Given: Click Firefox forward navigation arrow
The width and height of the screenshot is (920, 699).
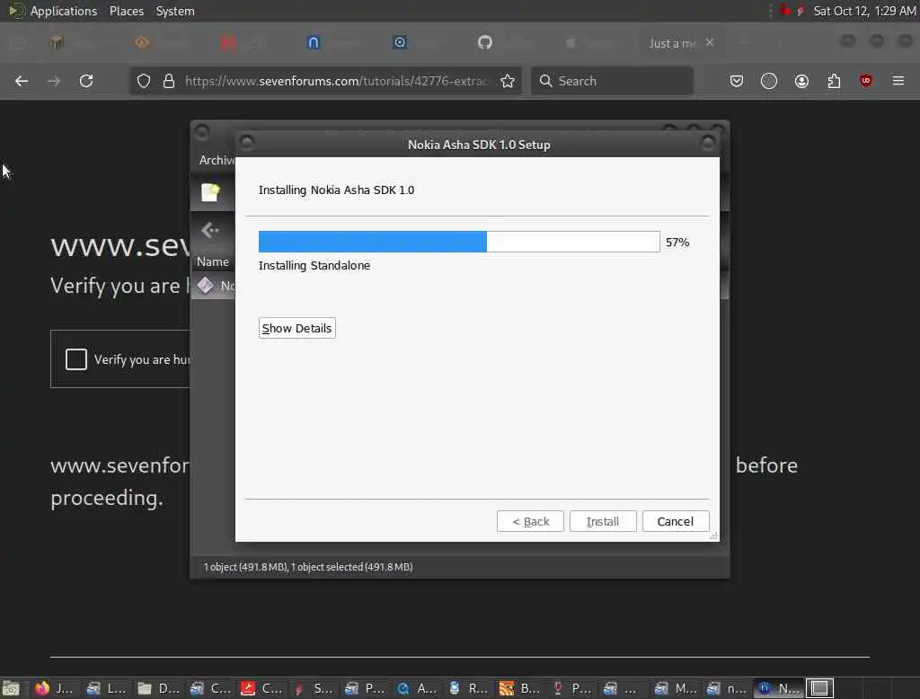Looking at the screenshot, I should pos(54,81).
